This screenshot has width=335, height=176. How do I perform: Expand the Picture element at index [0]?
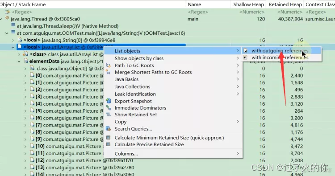[x=25, y=76]
